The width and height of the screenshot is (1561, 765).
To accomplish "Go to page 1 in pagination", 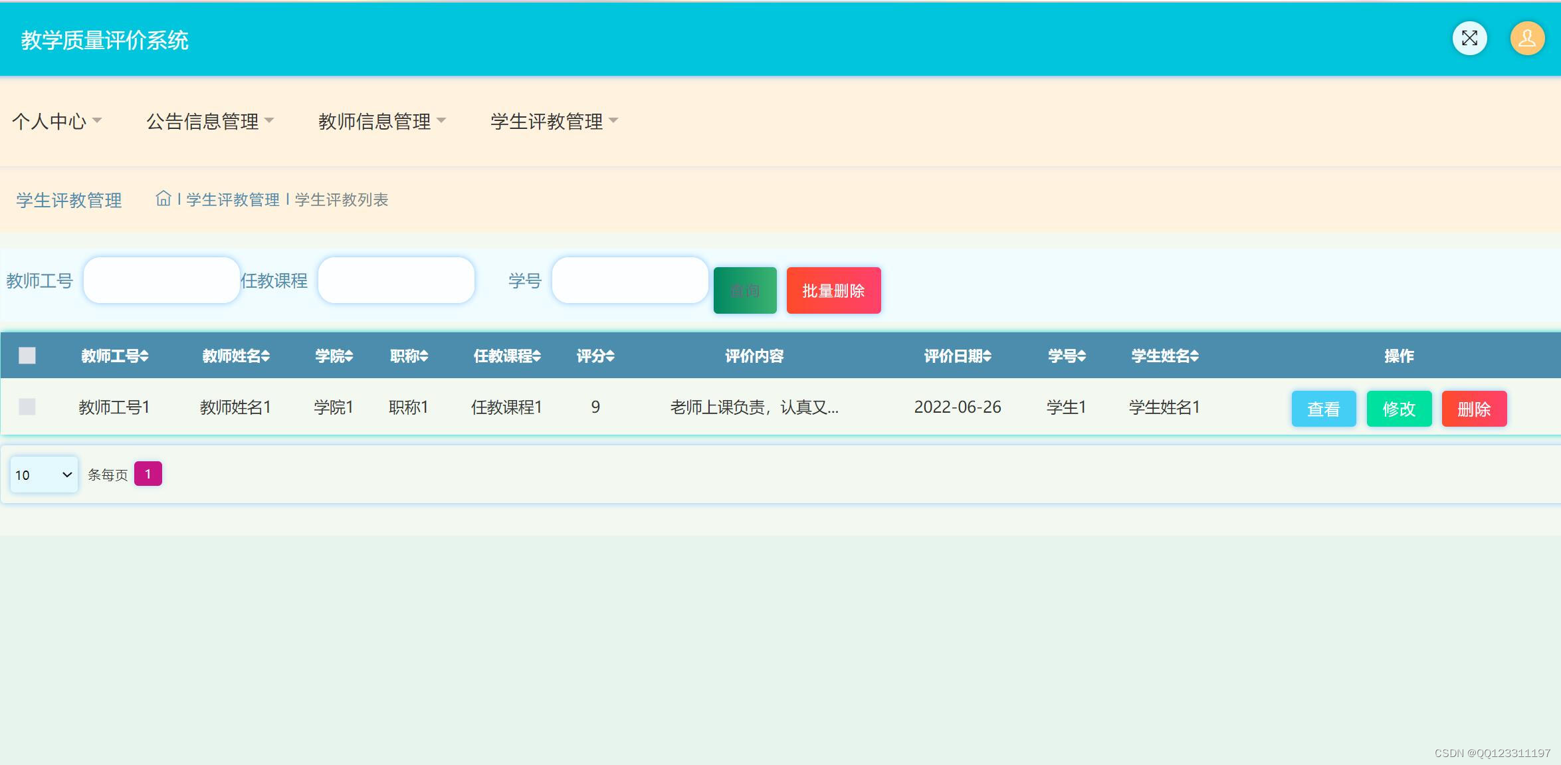I will click(148, 474).
